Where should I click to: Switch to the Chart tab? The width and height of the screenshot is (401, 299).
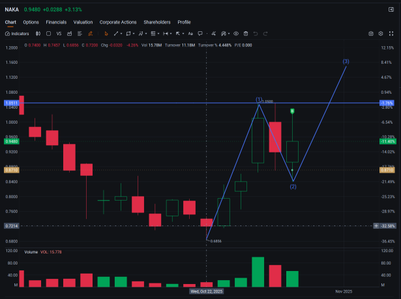(10, 22)
